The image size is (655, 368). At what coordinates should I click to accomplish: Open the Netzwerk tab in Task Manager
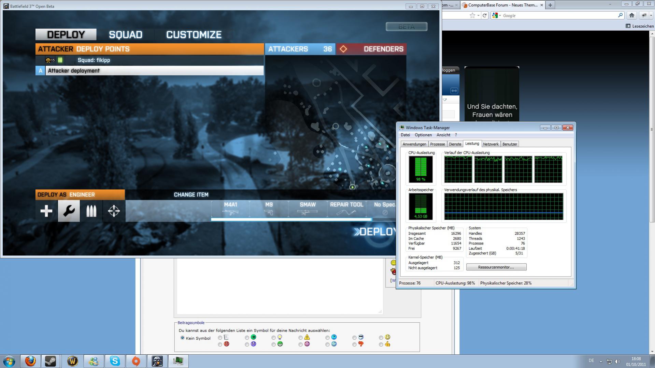tap(491, 144)
